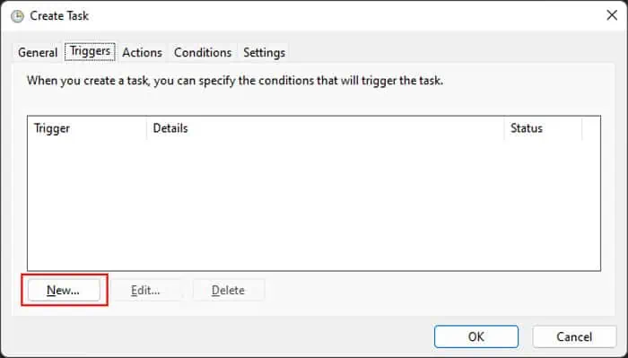The image size is (628, 358).
Task: Confirm the task with OK
Action: point(476,336)
